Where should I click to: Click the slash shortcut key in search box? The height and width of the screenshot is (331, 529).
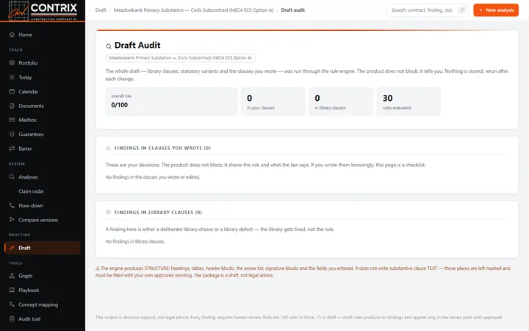tap(462, 10)
